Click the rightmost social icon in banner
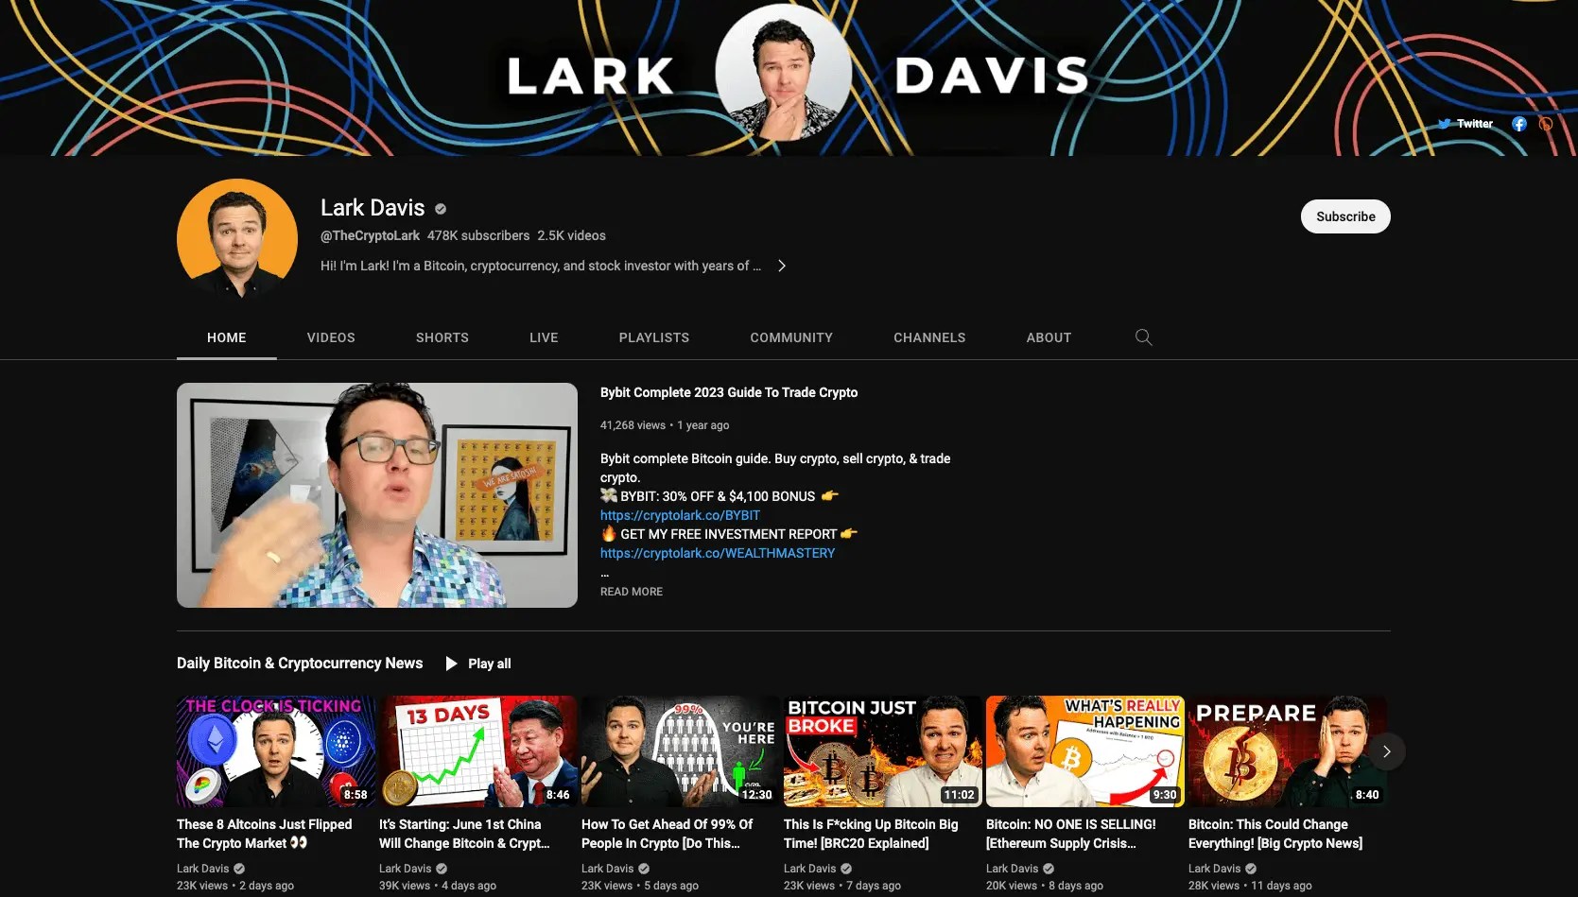Image resolution: width=1578 pixels, height=897 pixels. [1548, 124]
